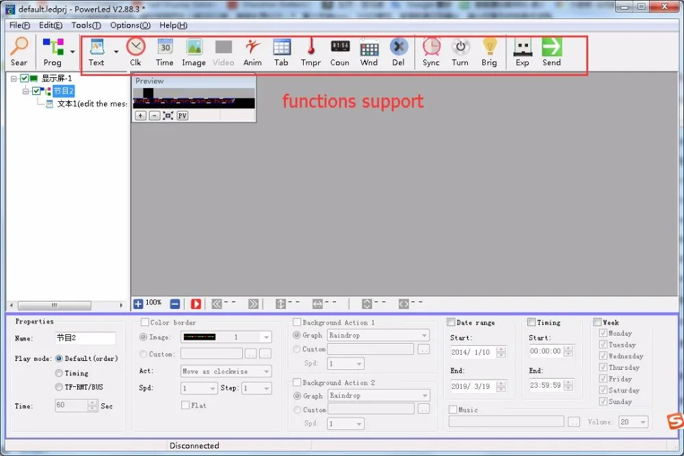Open the Edit menu

click(51, 25)
